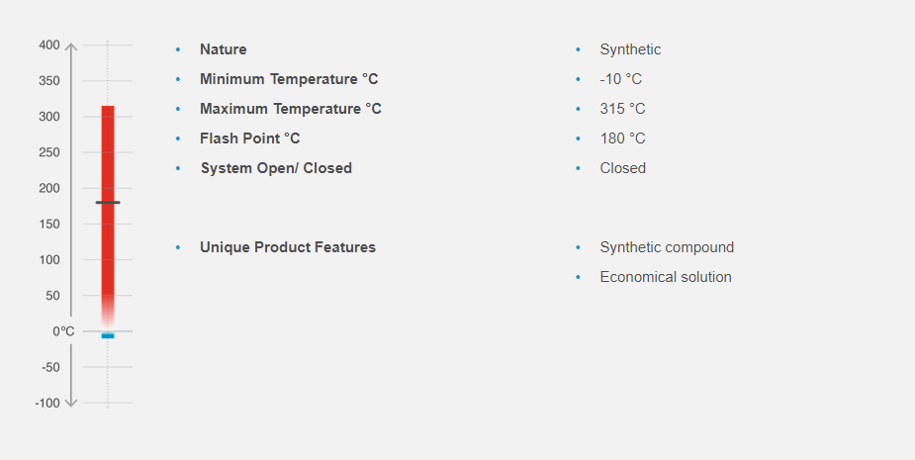Click the Synthetic nature value
The width and height of the screenshot is (915, 460).
(x=630, y=49)
